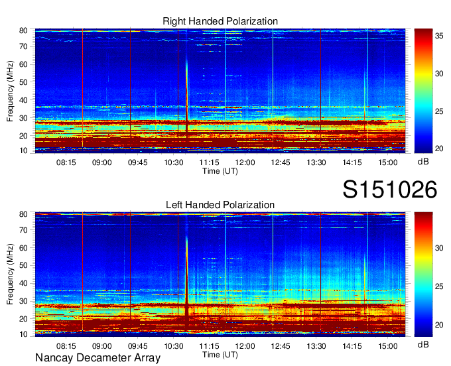
Task: Click the bottom plot's 'Frequency (MHz)' axis label
Action: click(x=10, y=274)
